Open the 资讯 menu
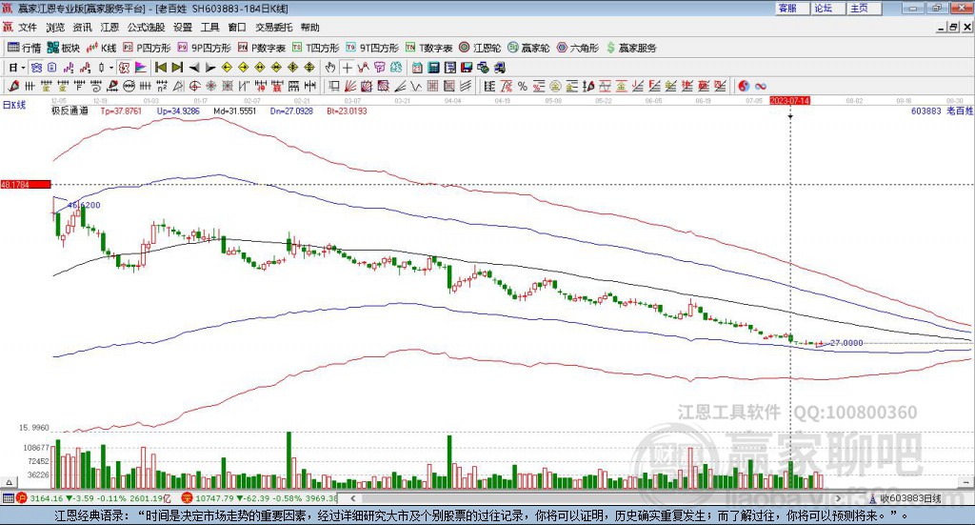 pos(82,28)
